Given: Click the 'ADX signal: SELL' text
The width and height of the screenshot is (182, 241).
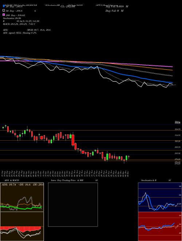Looking at the screenshot, I should [13, 33].
